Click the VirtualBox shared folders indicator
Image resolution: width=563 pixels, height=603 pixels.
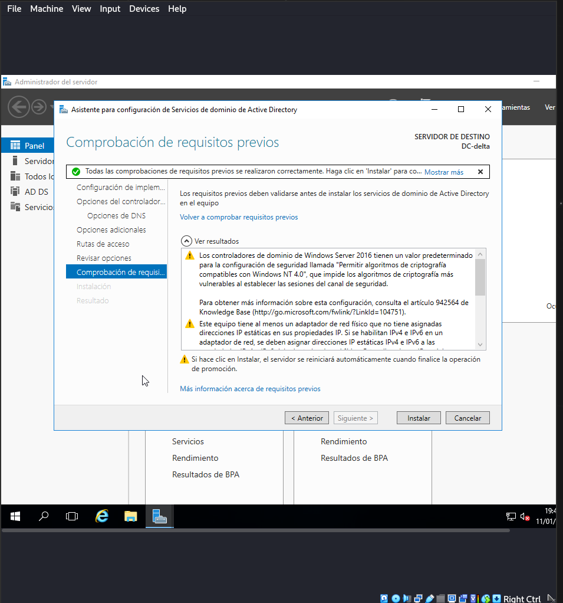click(440, 598)
